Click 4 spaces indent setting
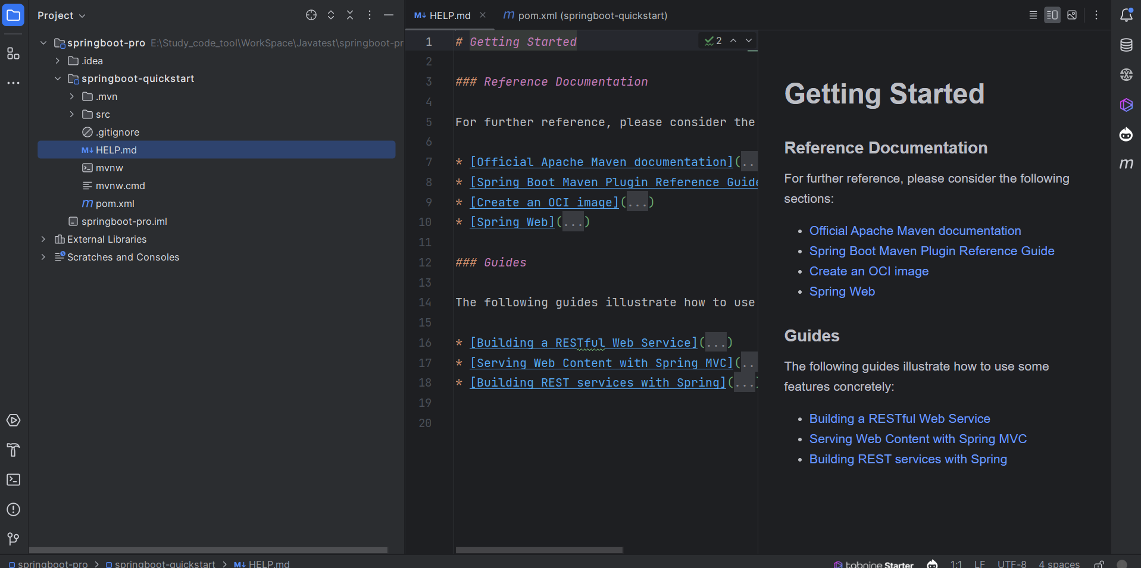The image size is (1141, 568). click(1059, 564)
